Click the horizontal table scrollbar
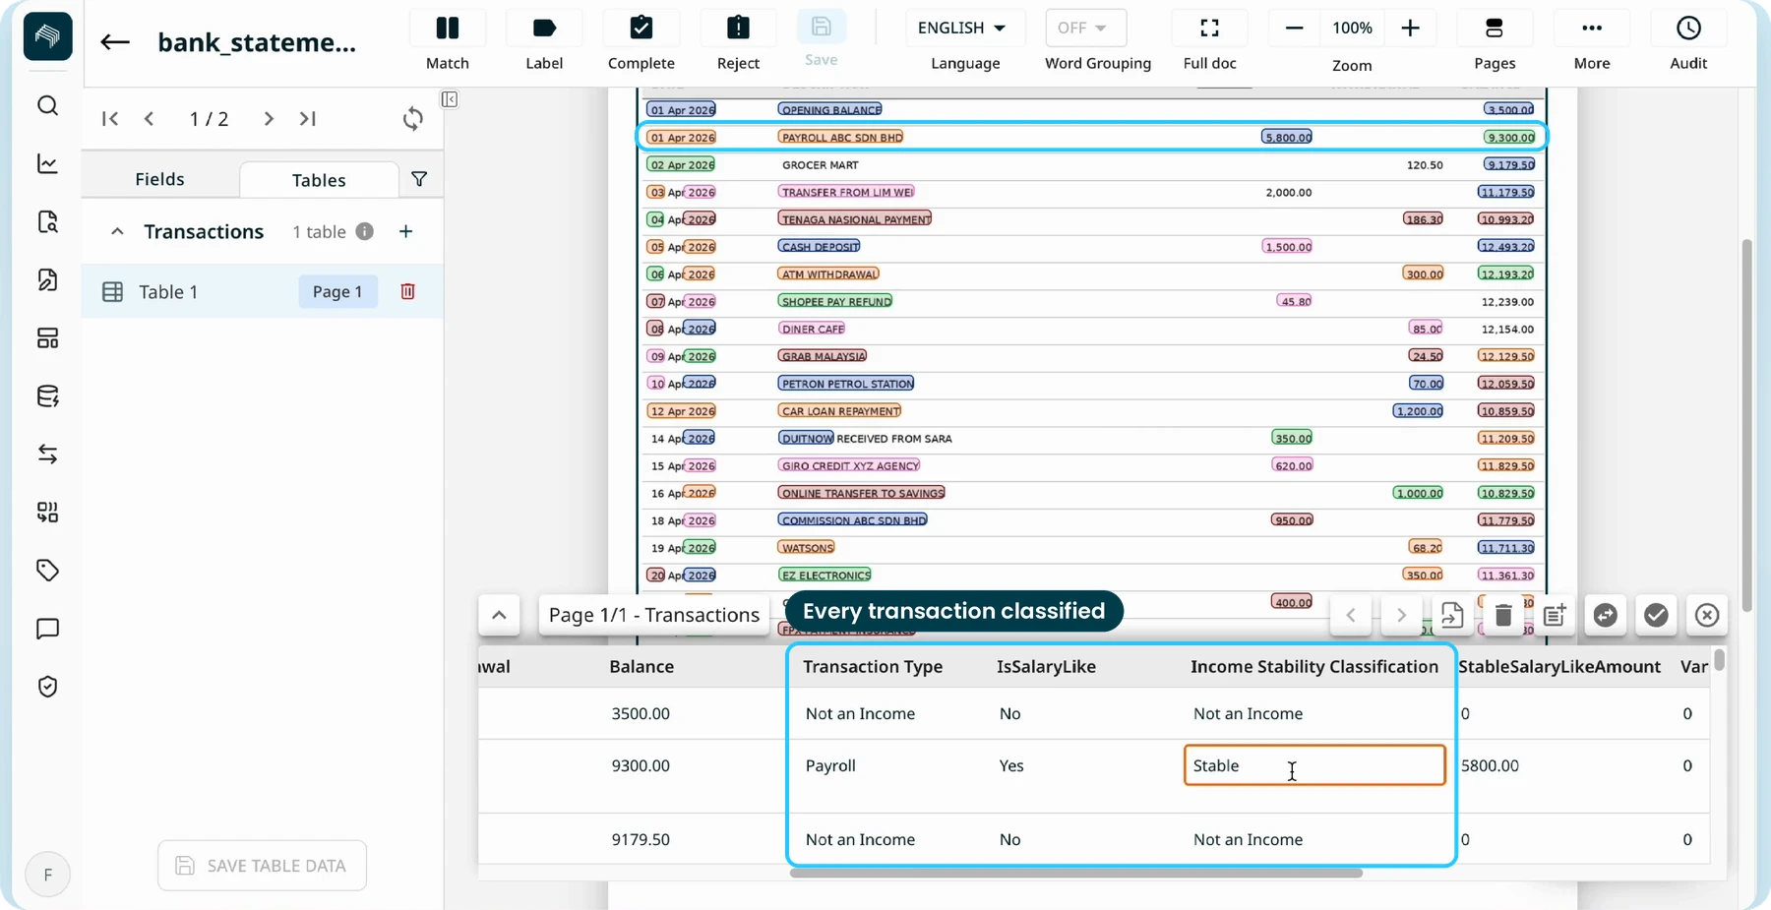 (x=1075, y=873)
